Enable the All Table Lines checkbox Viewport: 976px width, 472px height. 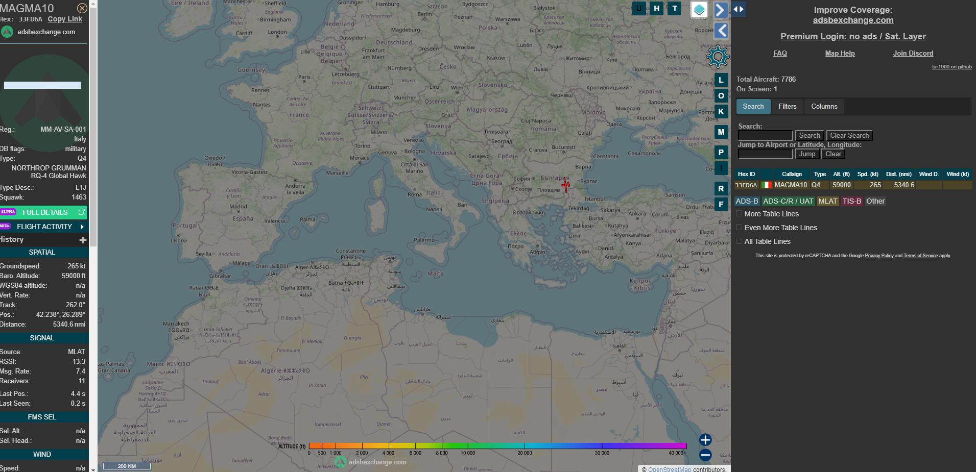pos(739,241)
